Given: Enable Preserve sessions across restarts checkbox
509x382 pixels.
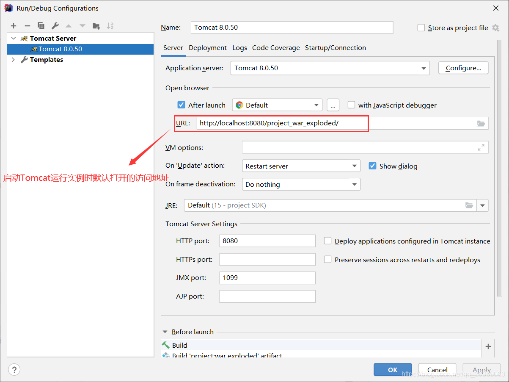Looking at the screenshot, I should 327,259.
